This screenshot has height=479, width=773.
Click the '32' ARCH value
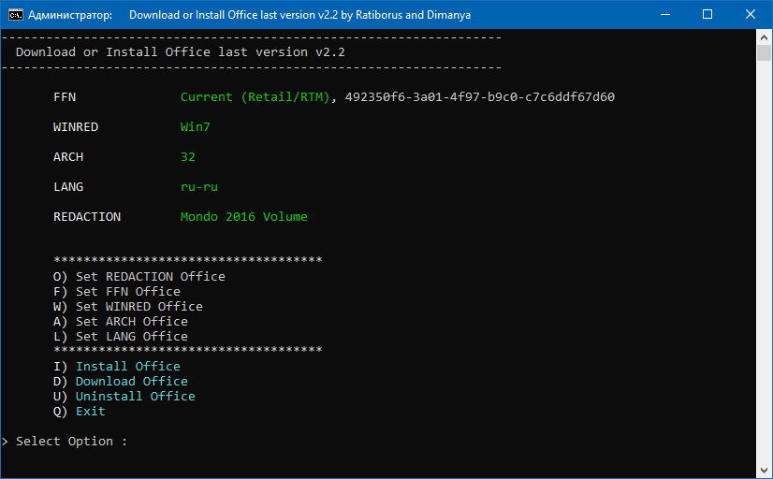pos(188,157)
